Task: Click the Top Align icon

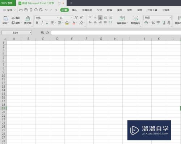Action: click(x=90, y=17)
